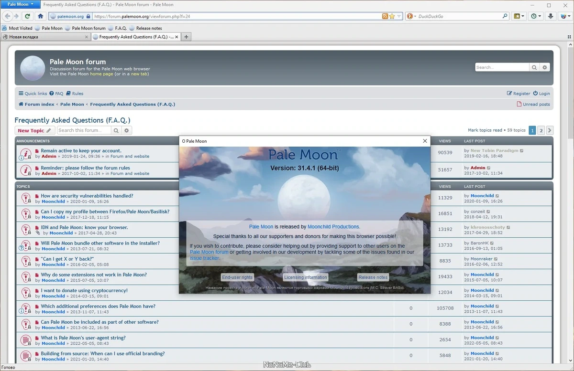Open issue tracker link in About dialog
This screenshot has width=574, height=371.
point(205,258)
